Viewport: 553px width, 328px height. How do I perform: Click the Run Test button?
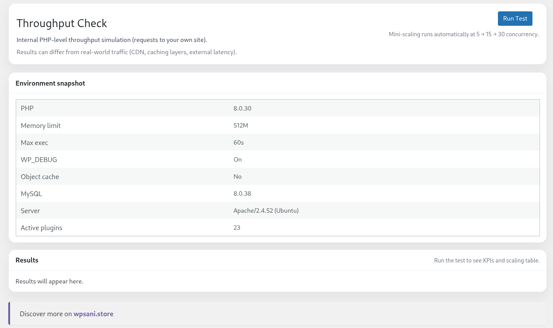(x=515, y=18)
